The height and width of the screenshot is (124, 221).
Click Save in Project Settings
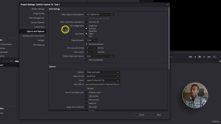click(159, 115)
